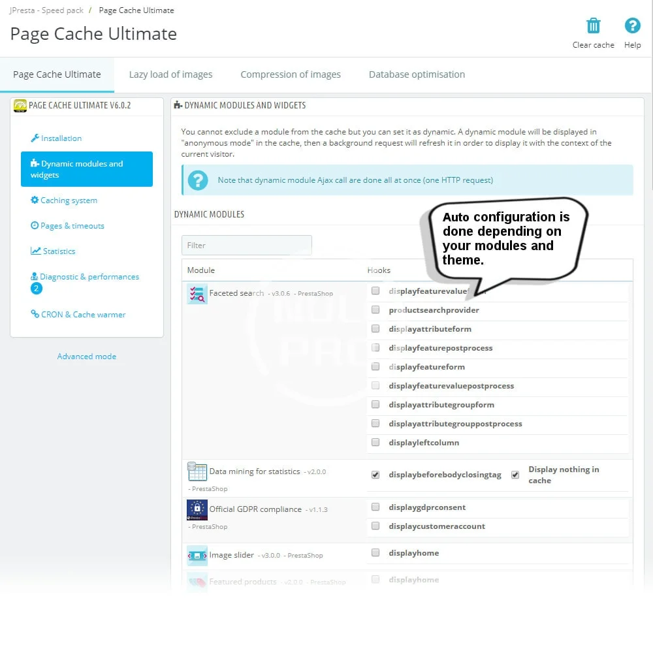Click the Data mining for statistics icon

click(197, 471)
